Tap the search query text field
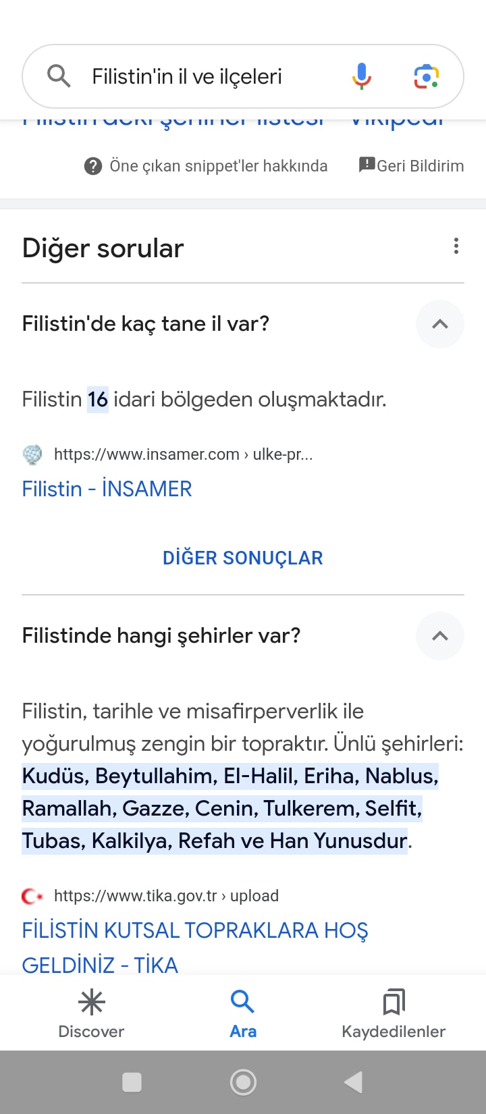The image size is (486, 1114). [x=202, y=76]
